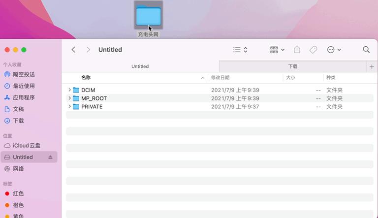
Task: Open 最近使用 in the sidebar
Action: tap(24, 86)
